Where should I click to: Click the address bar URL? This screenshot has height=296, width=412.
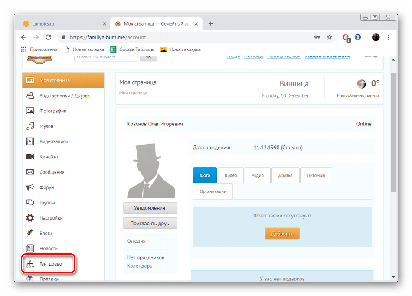[x=108, y=37]
